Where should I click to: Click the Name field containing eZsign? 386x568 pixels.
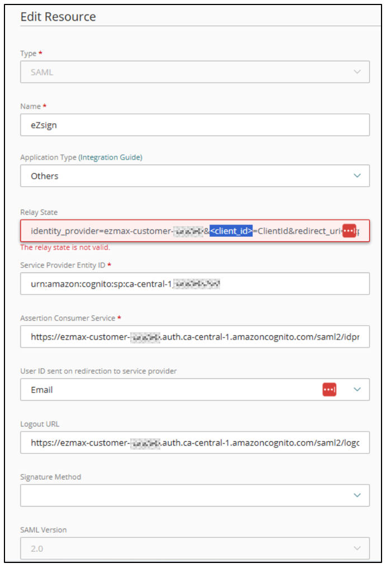195,125
